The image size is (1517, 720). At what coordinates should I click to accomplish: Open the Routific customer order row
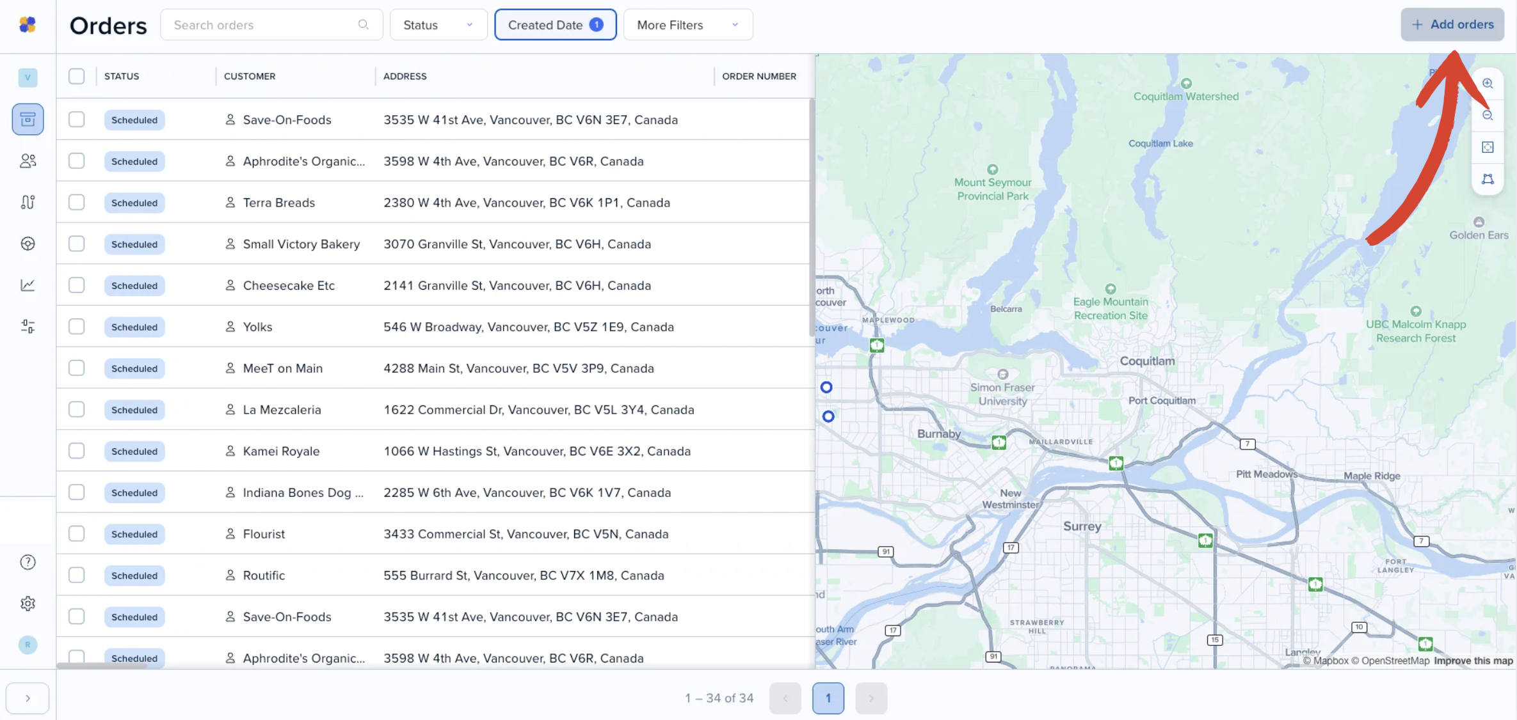(x=433, y=575)
